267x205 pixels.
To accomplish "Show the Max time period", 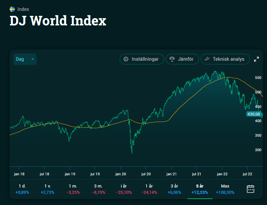I will (x=225, y=189).
